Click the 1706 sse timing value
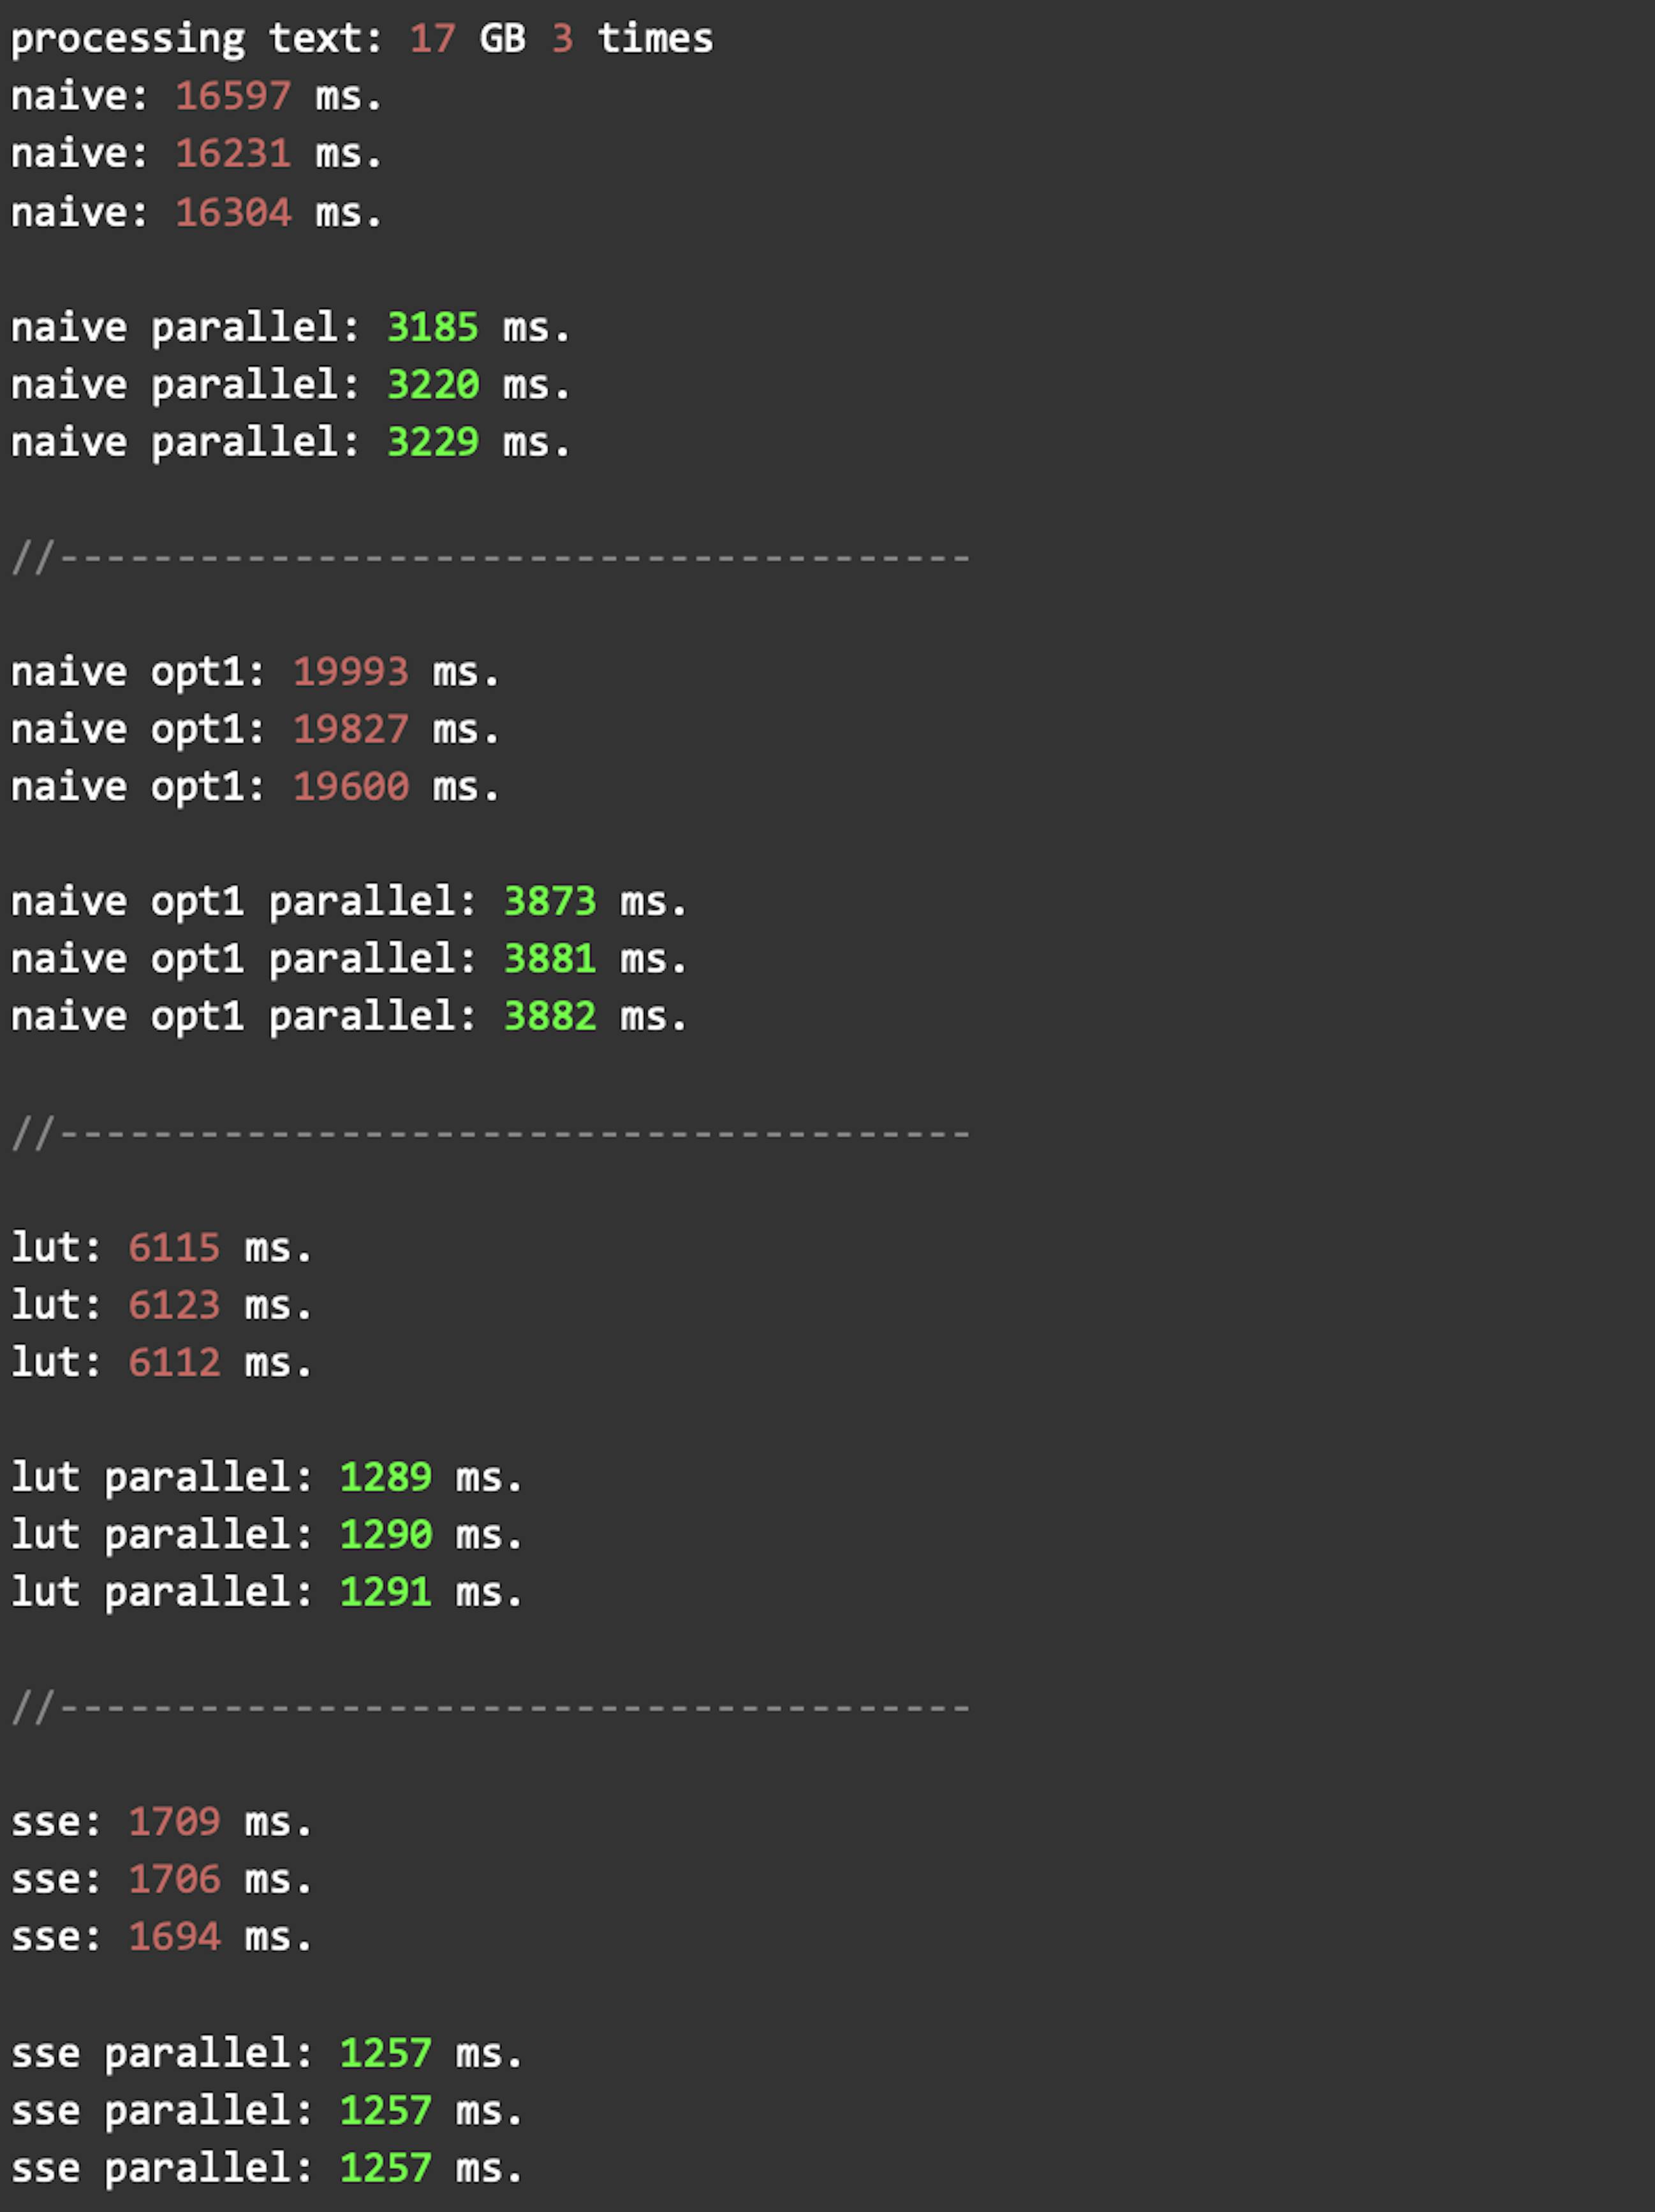The width and height of the screenshot is (1655, 2212). (174, 1880)
